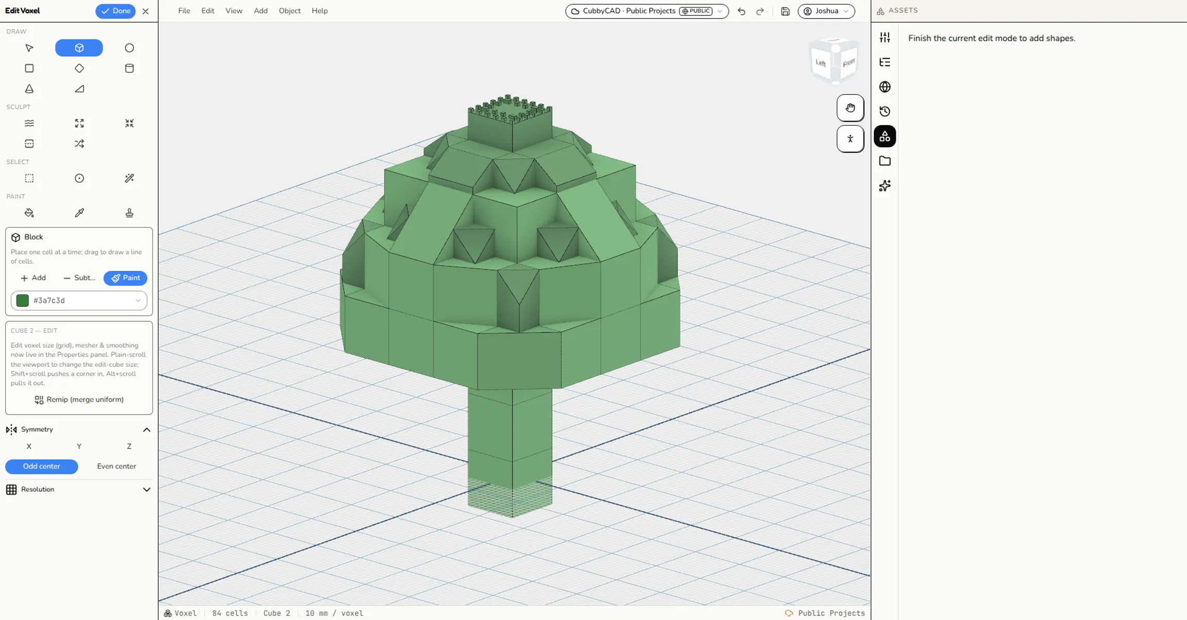This screenshot has height=620, width=1187.
Task: Click Remip (merge uniform) button
Action: tap(79, 400)
